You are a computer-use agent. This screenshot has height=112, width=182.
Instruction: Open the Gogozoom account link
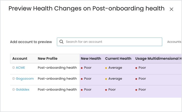[25, 79]
